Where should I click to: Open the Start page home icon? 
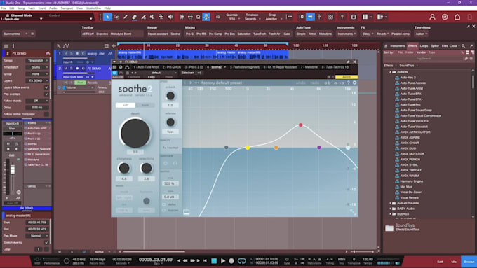tap(457, 17)
